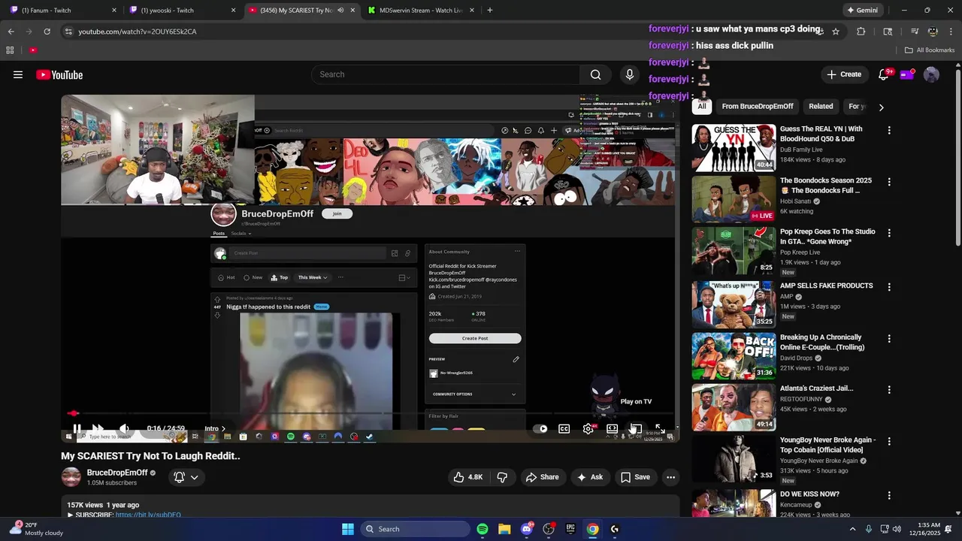Image resolution: width=962 pixels, height=541 pixels.
Task: Open the AMP SELLS FAKE PRODUCTS thumbnail
Action: (x=734, y=304)
